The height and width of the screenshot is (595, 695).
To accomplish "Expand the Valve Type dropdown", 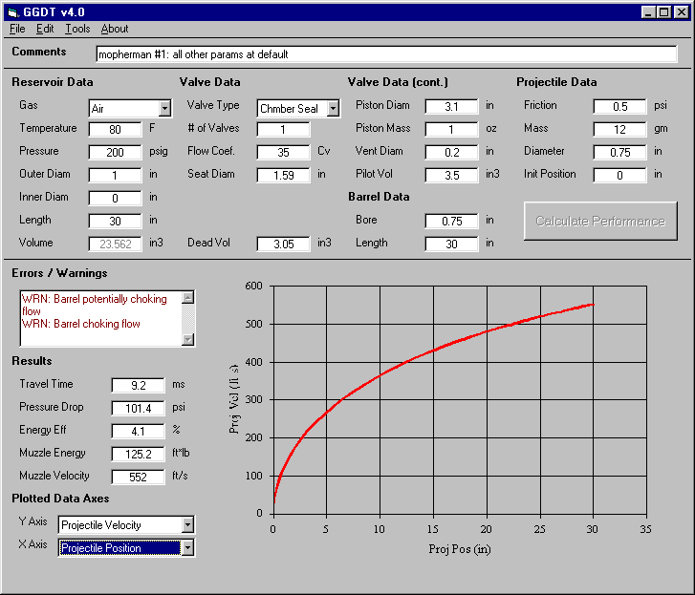I will click(333, 109).
